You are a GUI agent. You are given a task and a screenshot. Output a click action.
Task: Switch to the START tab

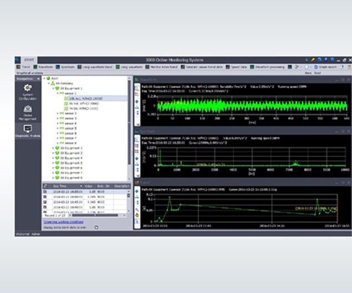click(29, 60)
